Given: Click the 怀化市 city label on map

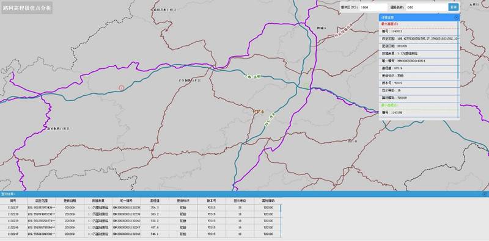Looking at the screenshot, I should tap(258, 112).
